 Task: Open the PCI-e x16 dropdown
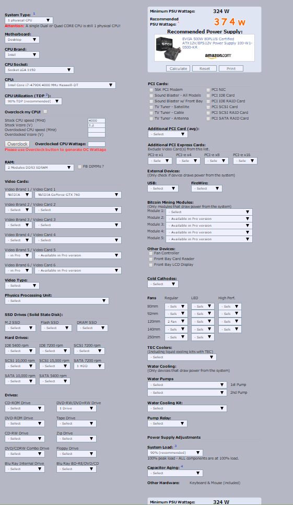245,160
